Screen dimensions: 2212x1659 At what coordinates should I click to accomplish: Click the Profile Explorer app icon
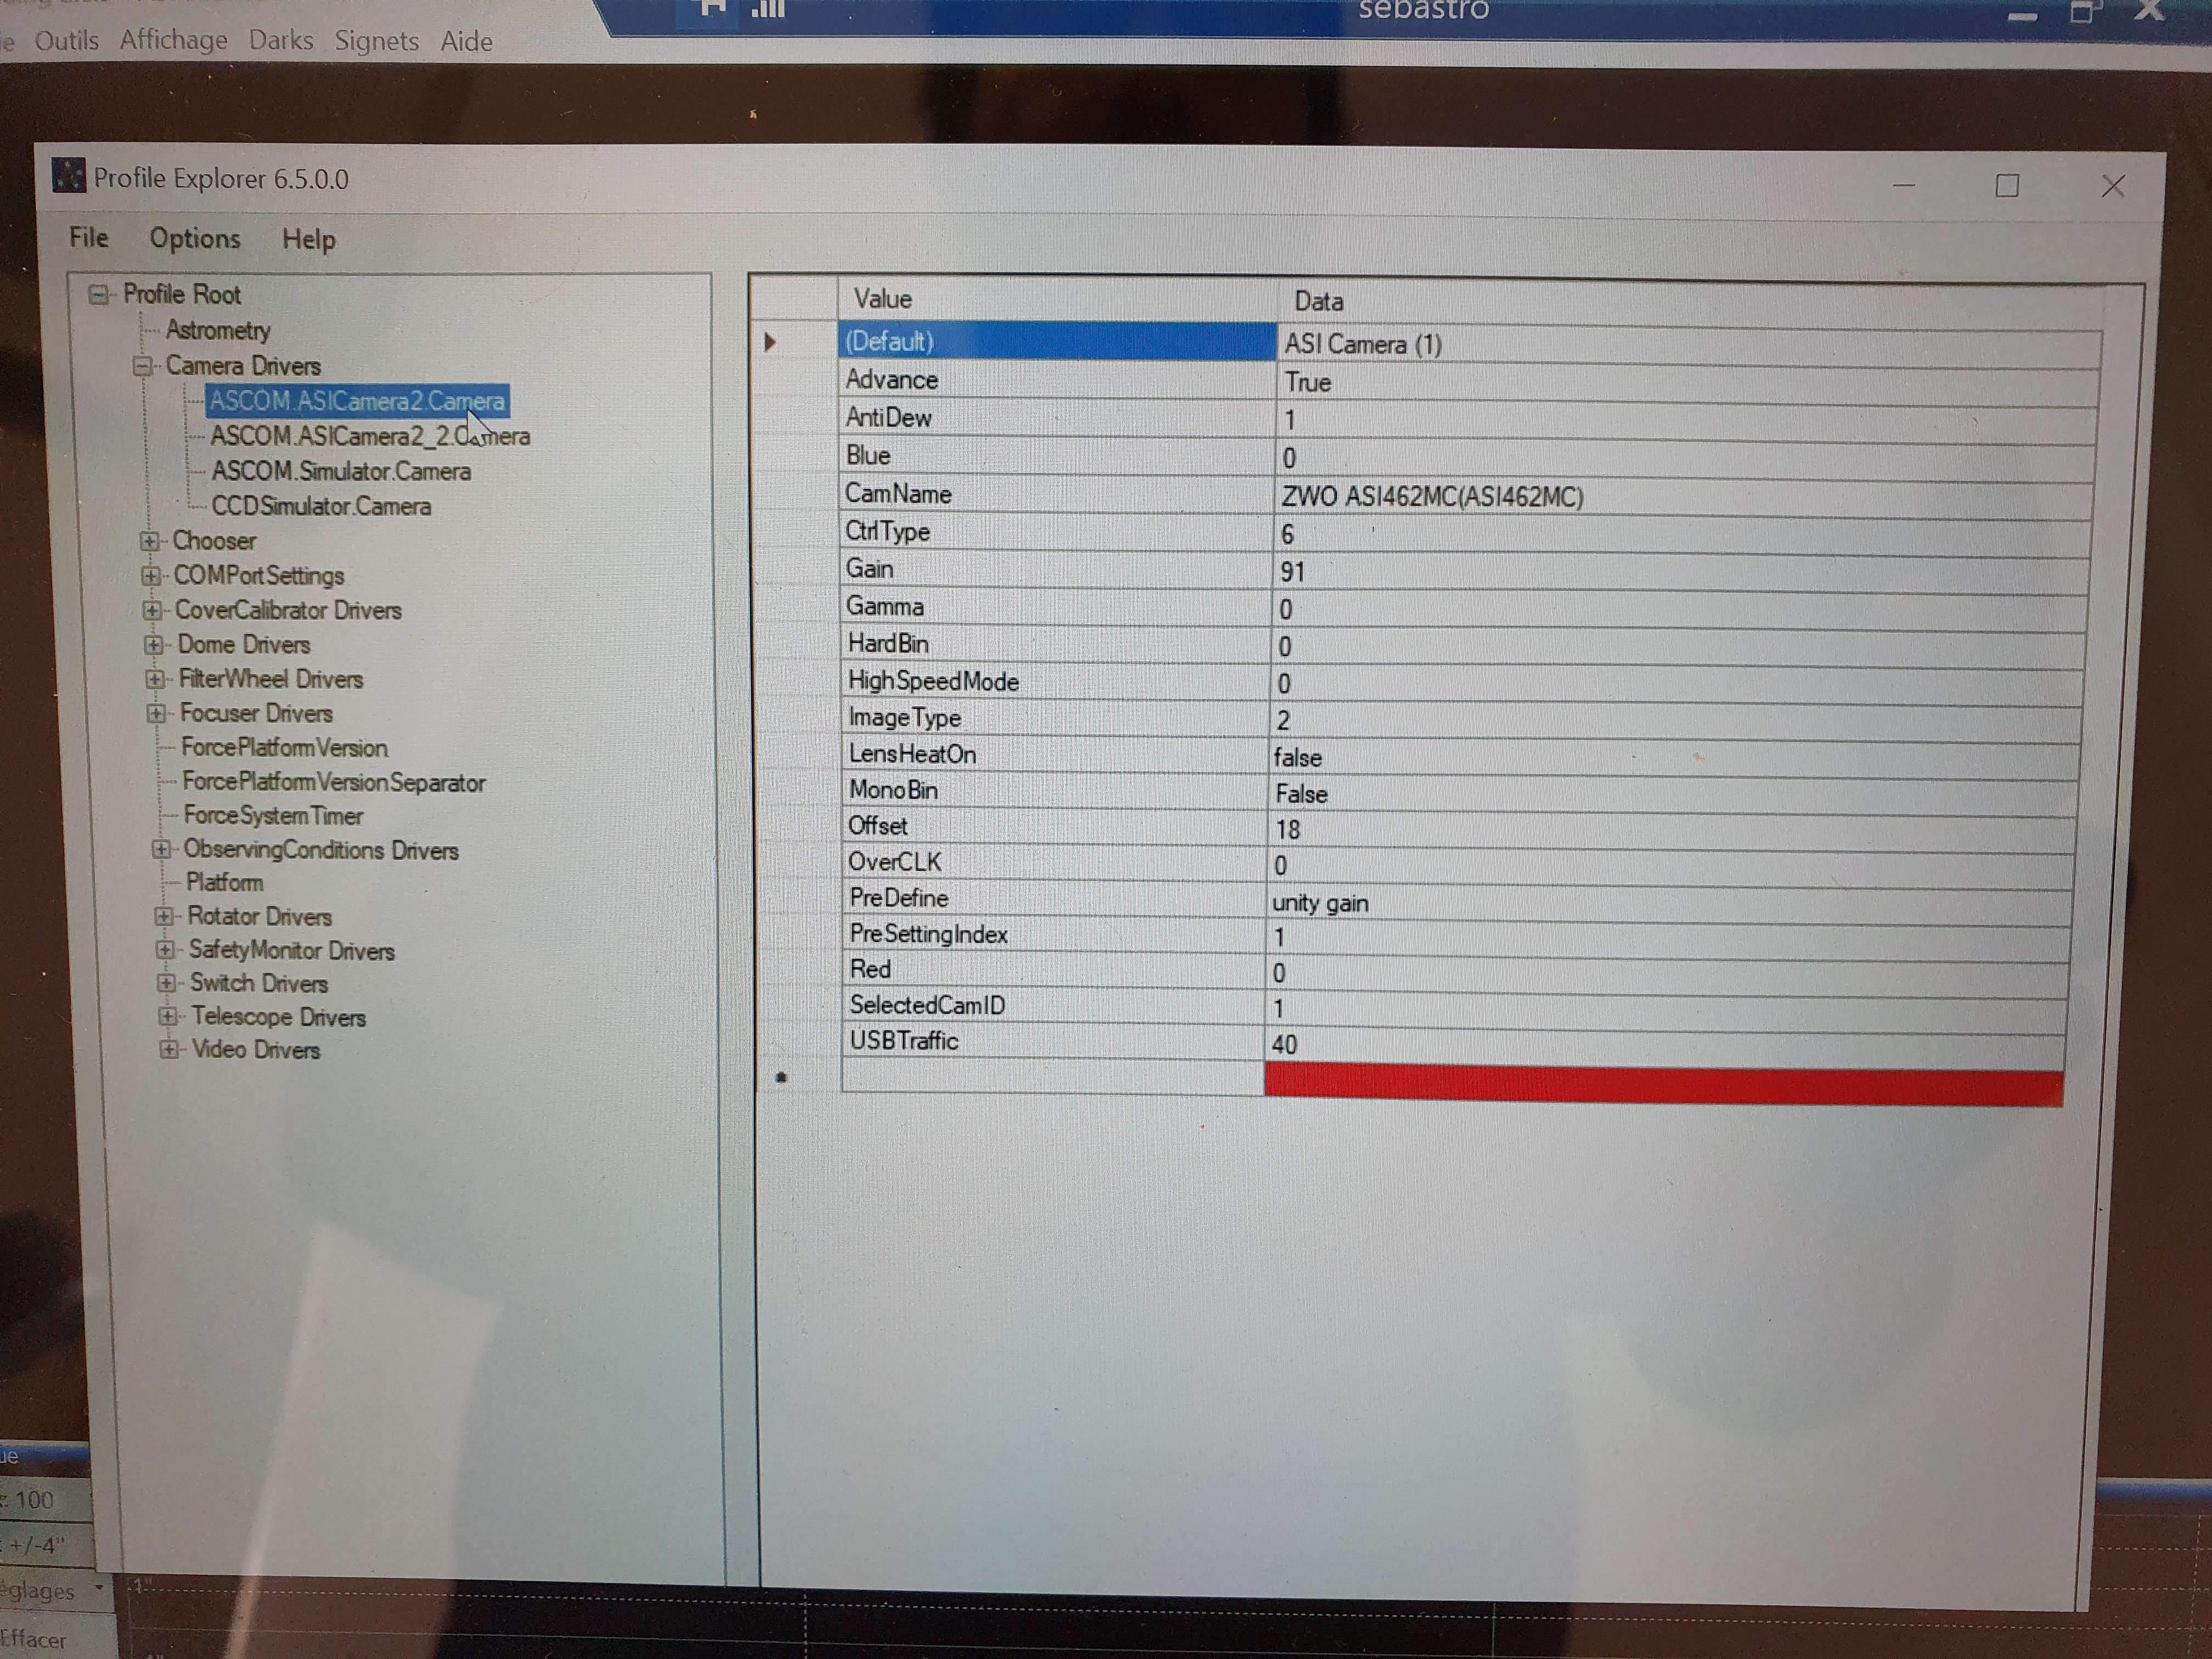point(68,175)
